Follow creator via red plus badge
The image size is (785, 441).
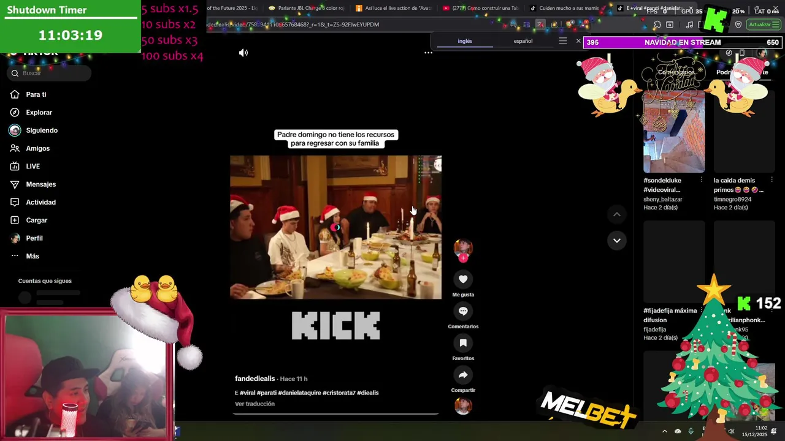pyautogui.click(x=463, y=258)
